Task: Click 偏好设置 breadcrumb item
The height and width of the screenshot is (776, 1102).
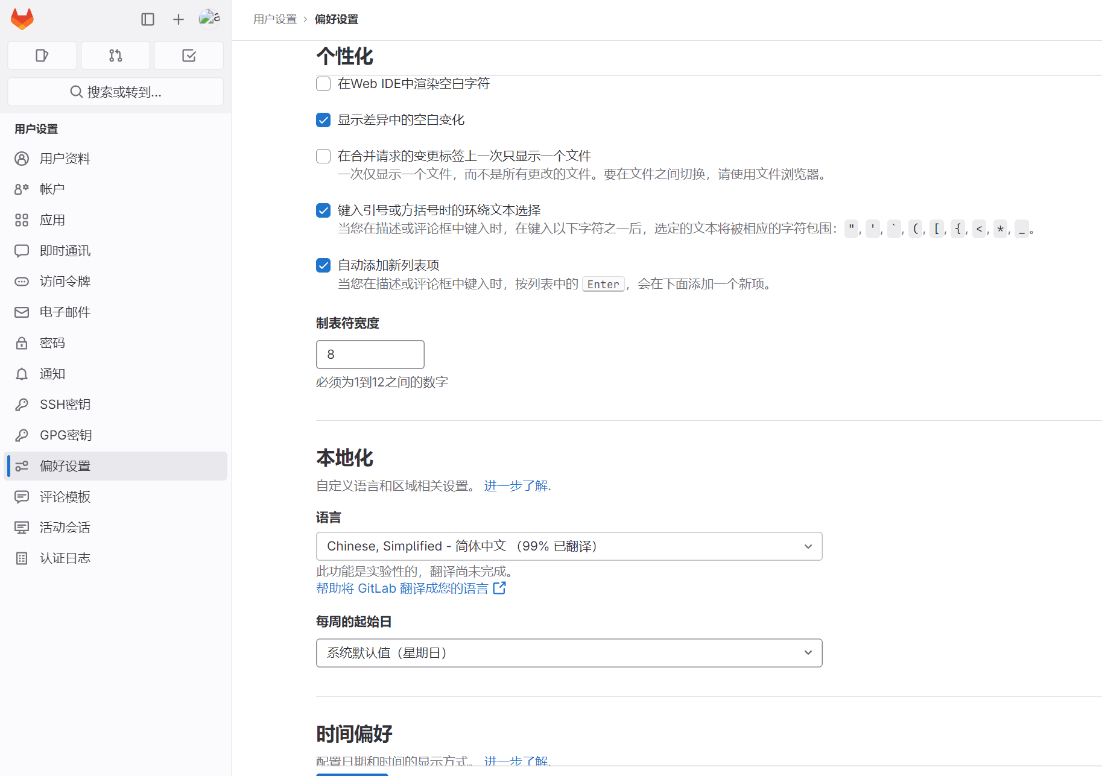Action: coord(337,19)
